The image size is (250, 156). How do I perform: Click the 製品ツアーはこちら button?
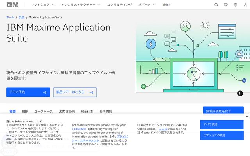tap(75, 92)
